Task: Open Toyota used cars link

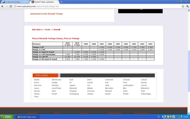Action: (126, 94)
